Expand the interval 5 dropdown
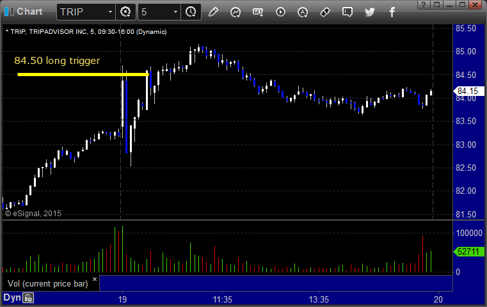Screen dimensions: 487x307 [175, 12]
